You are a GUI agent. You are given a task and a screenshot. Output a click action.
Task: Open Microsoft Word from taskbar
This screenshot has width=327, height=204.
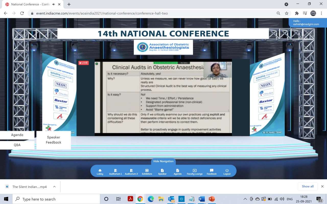(202, 199)
